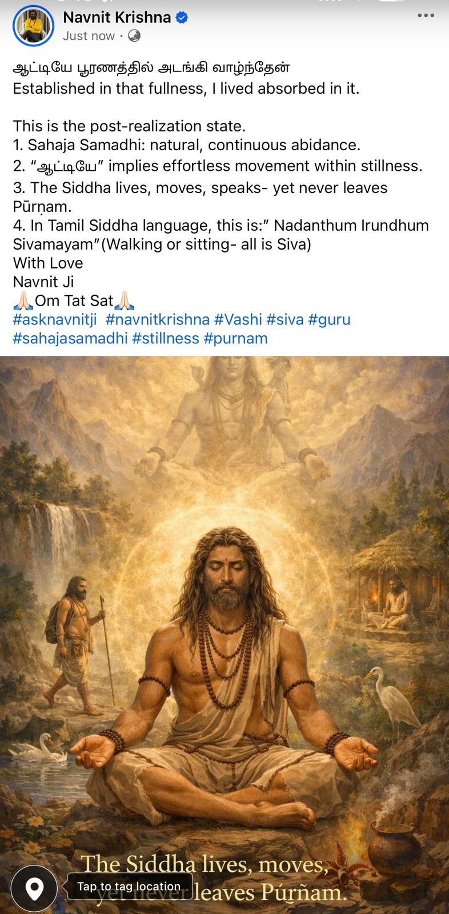Viewport: 449px width, 914px height.
Task: Open the #navnitkrishna hashtag
Action: coord(158,319)
